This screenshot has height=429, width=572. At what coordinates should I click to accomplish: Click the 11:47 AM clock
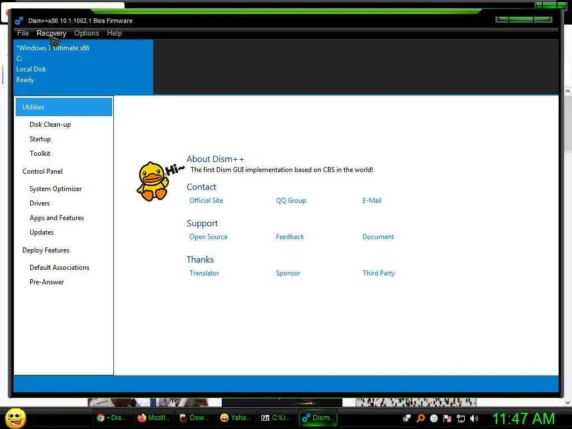coord(523,418)
